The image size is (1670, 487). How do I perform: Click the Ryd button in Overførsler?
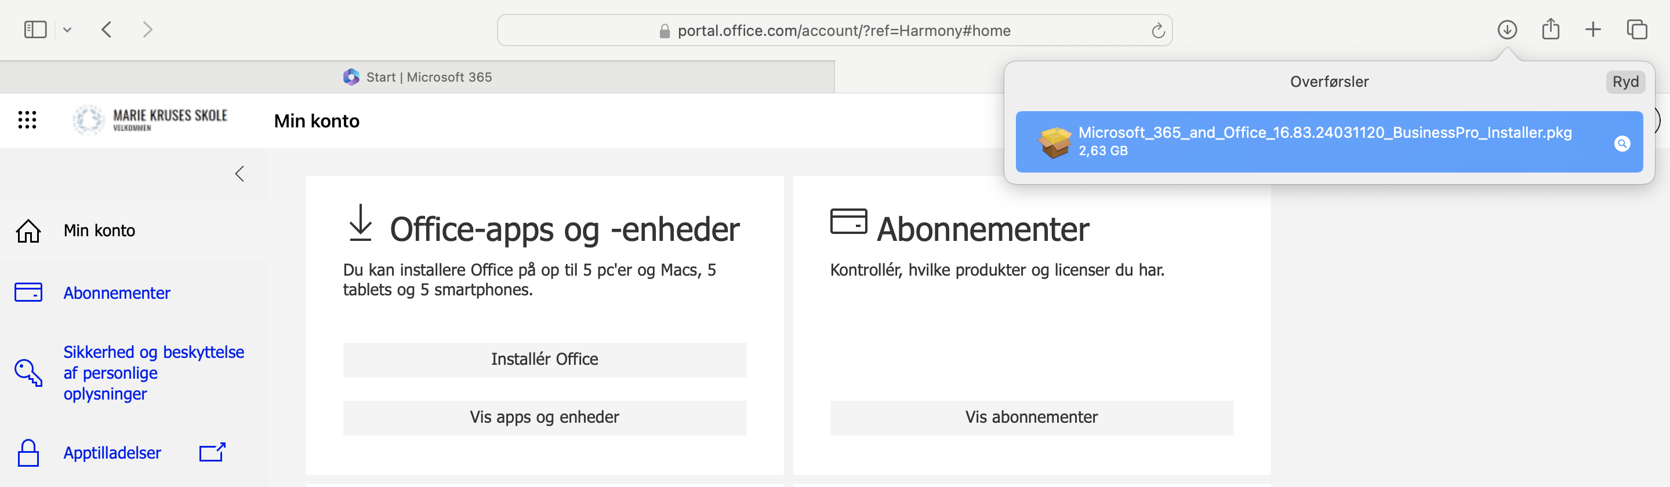point(1625,82)
